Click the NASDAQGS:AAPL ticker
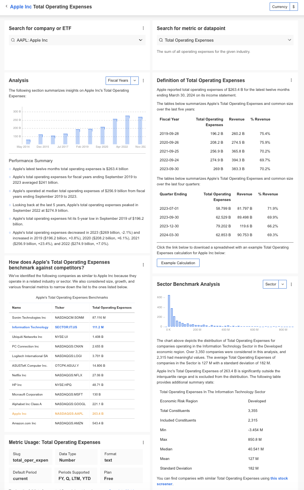Viewport: 304px width, 490px height. tap(69, 414)
